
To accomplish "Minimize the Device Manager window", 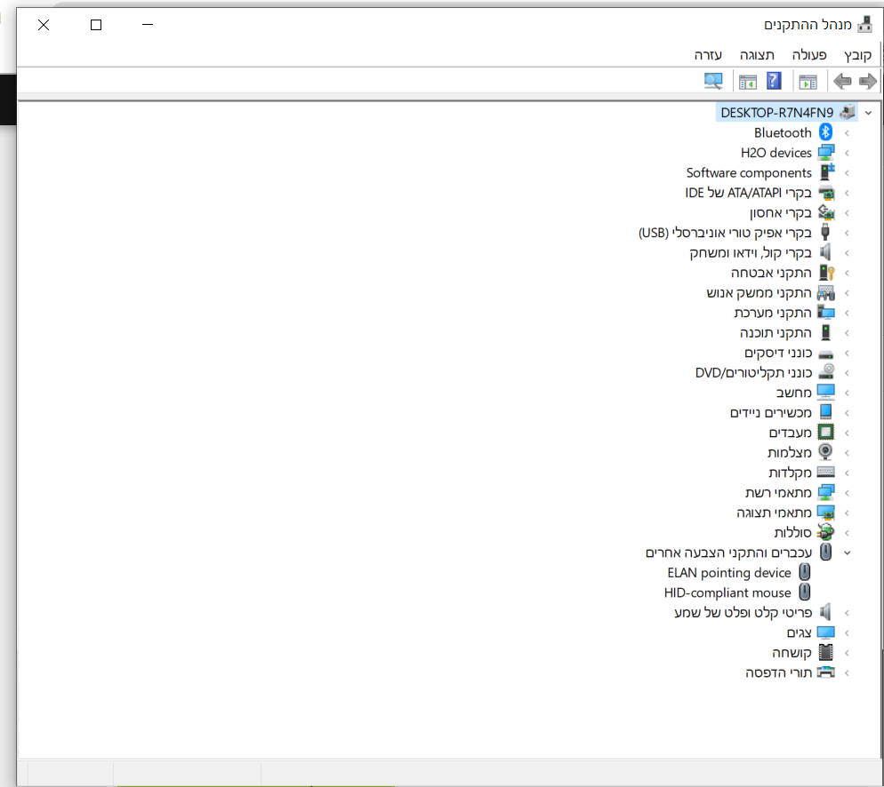I will coord(148,25).
